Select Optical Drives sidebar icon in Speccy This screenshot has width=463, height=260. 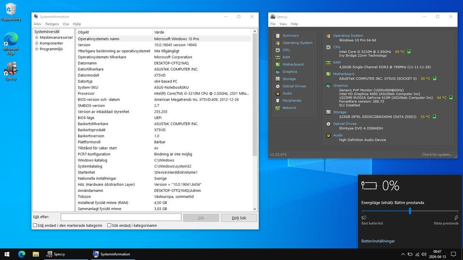(x=278, y=86)
